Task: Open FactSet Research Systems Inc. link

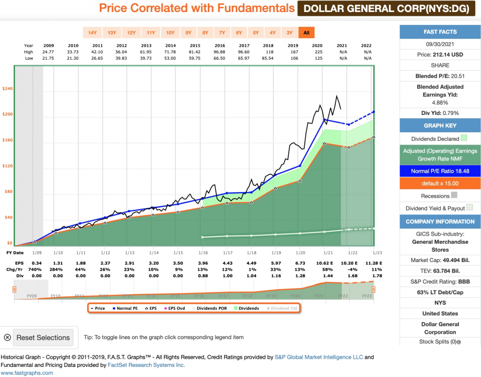Action: coord(146,365)
